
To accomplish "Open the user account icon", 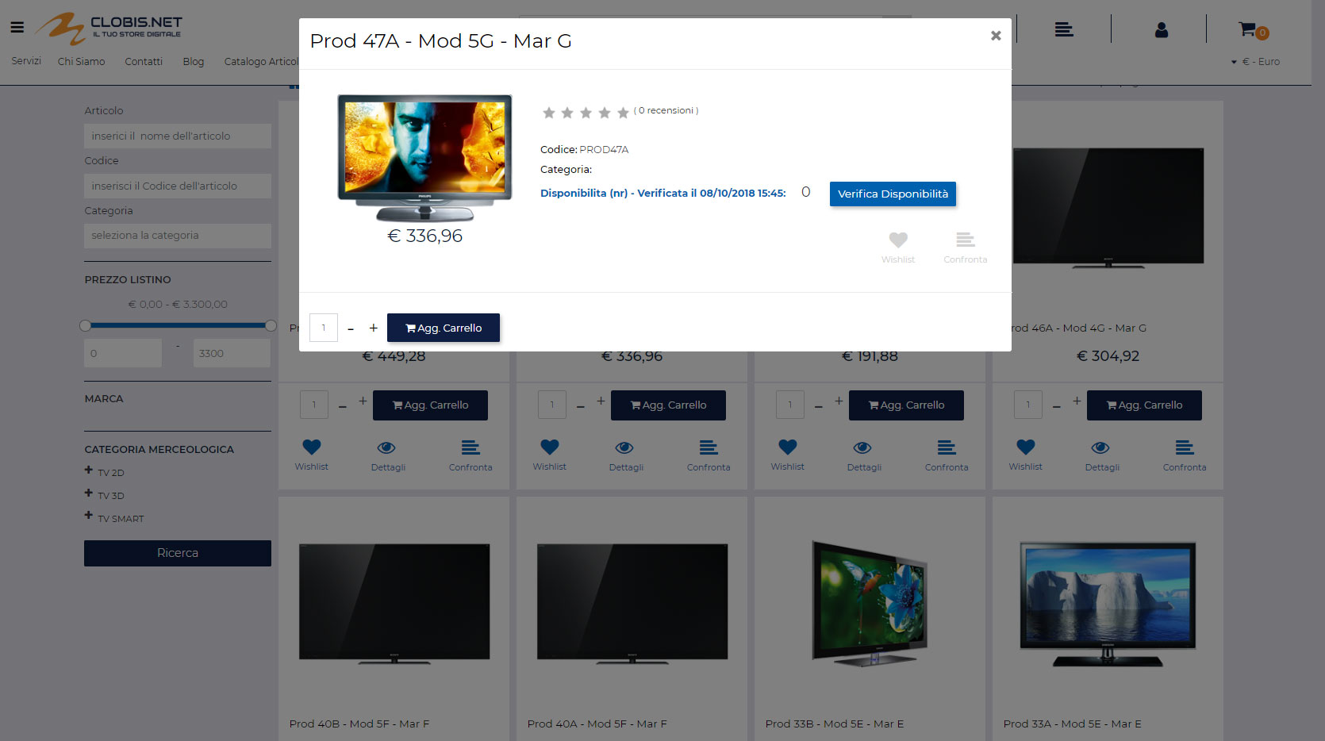I will [x=1161, y=30].
